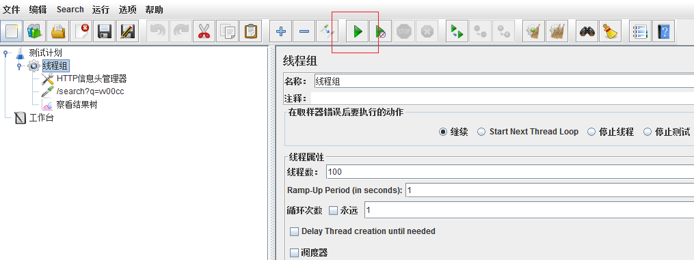Select the 停止线程 radio button
Screen dimensions: 694x260
[591, 132]
